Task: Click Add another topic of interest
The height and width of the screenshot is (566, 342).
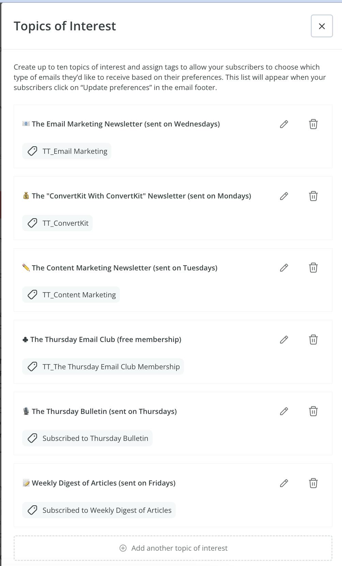Action: tap(173, 548)
